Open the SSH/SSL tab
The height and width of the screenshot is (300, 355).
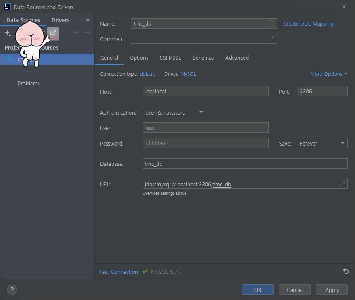tap(170, 58)
